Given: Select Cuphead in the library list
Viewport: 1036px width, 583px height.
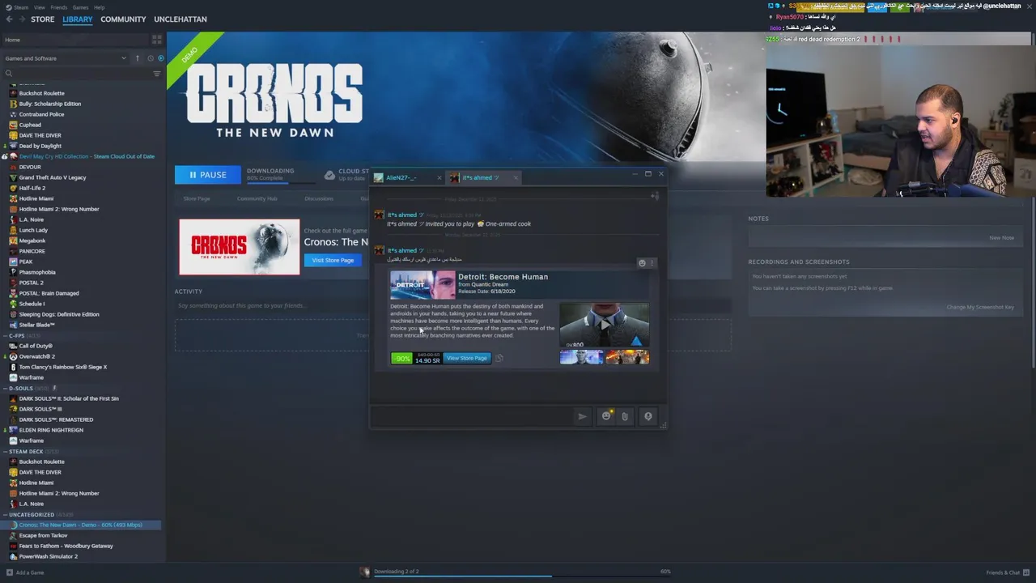Looking at the screenshot, I should tap(30, 125).
